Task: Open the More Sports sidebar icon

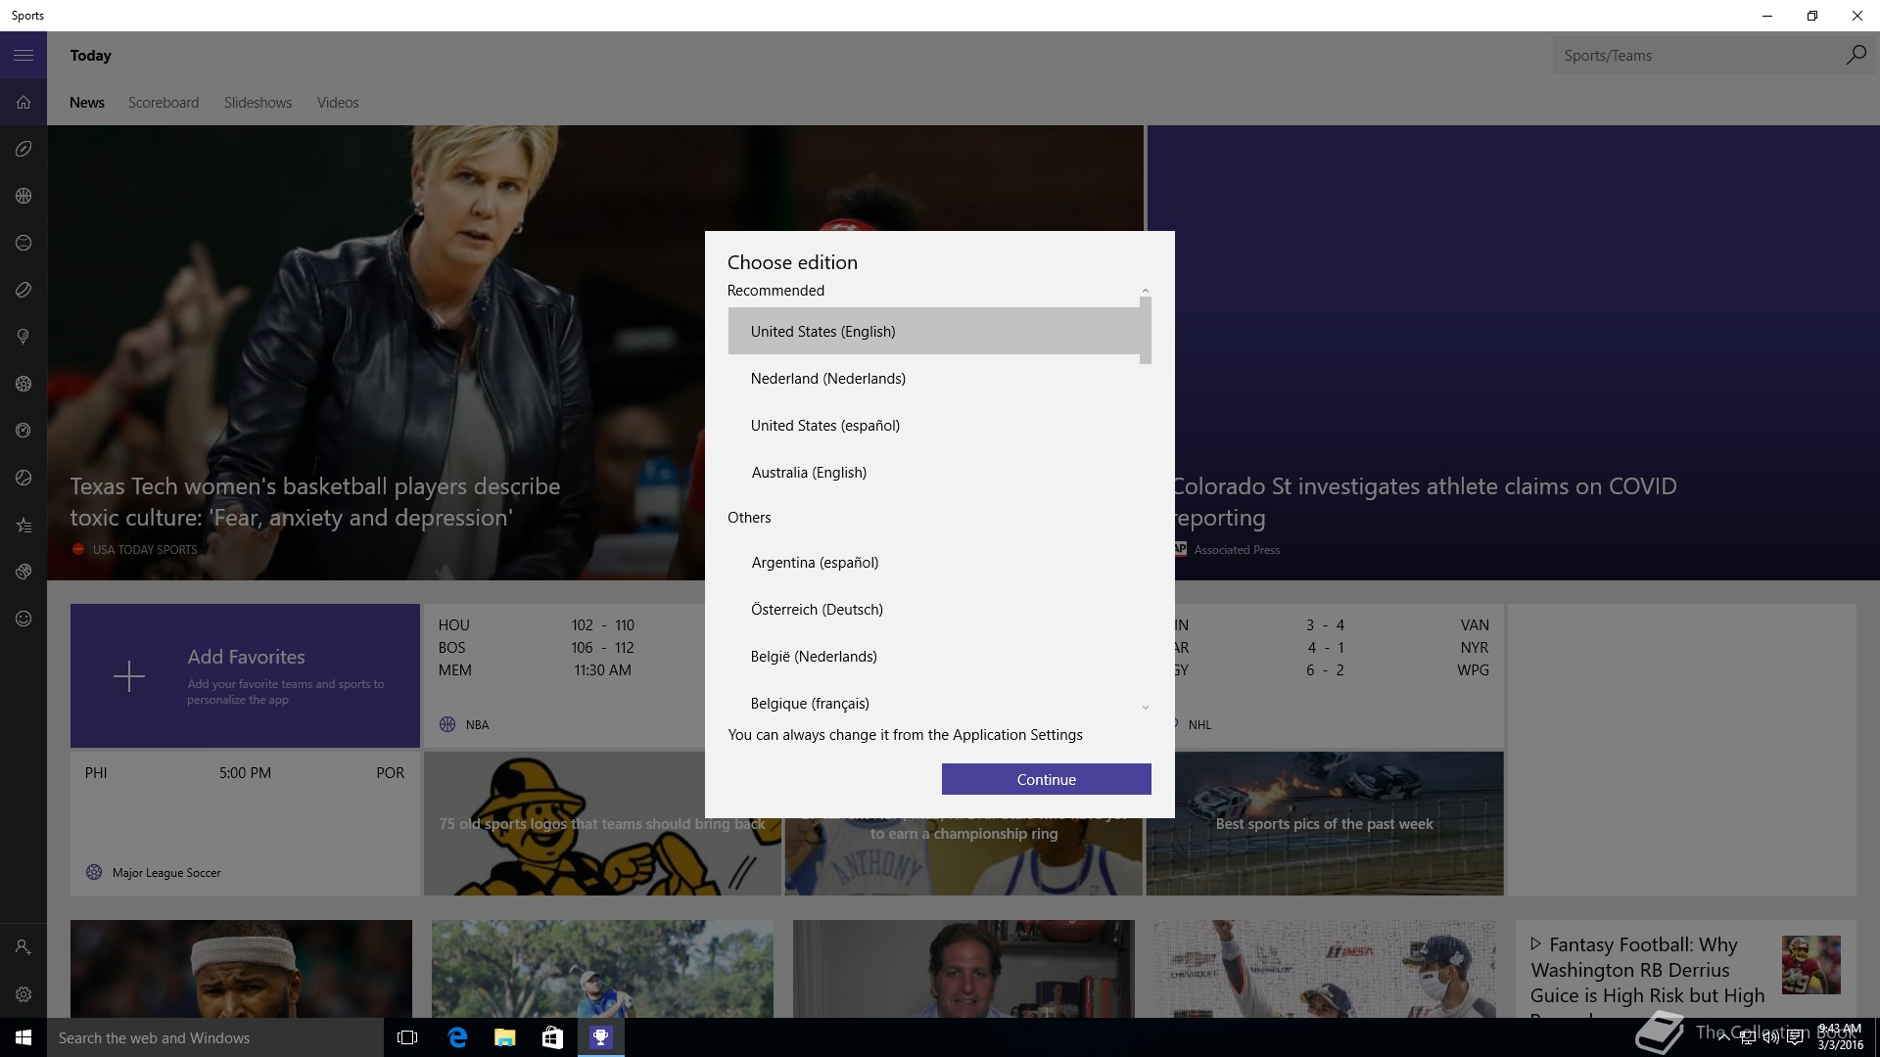Action: [23, 572]
